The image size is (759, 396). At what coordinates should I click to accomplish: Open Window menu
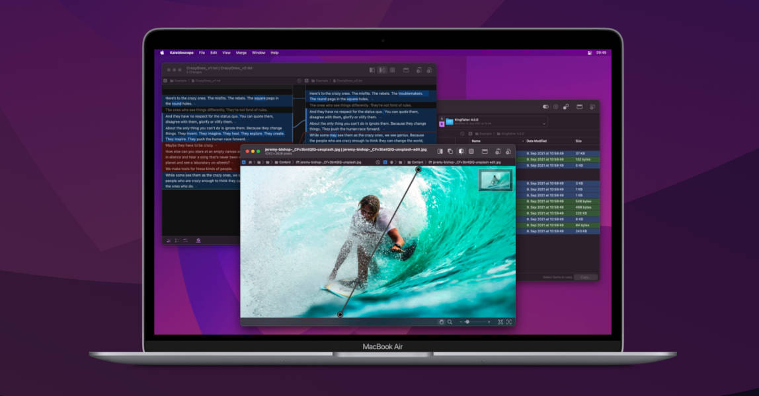[x=259, y=53]
